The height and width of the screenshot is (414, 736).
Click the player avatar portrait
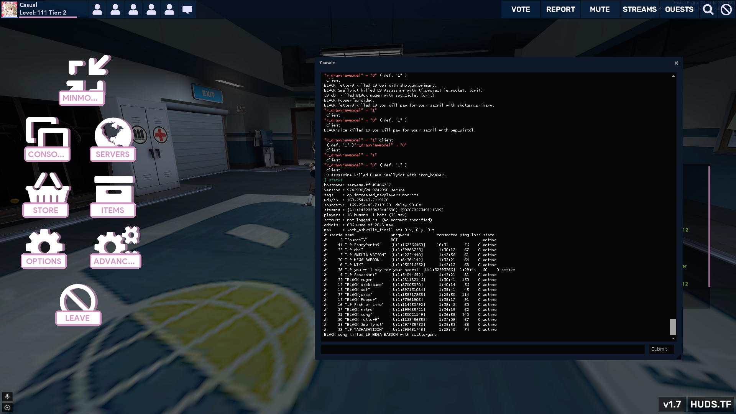tap(9, 9)
